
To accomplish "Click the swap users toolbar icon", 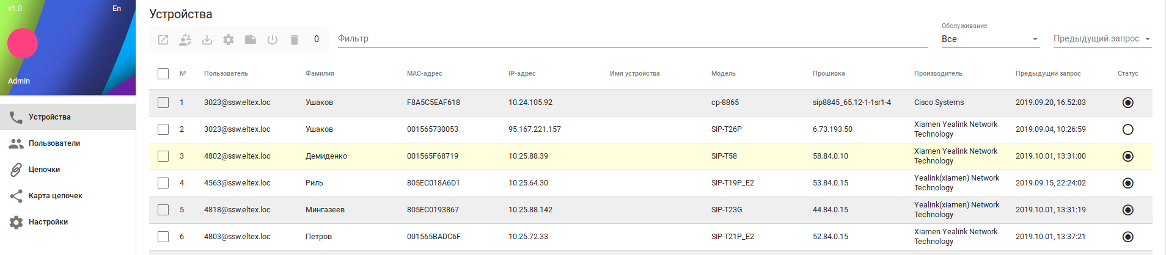I will pyautogui.click(x=185, y=40).
